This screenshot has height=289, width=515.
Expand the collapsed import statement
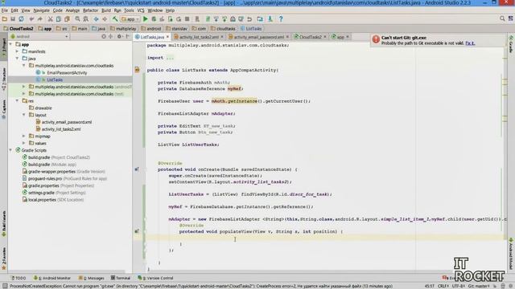[x=170, y=58]
